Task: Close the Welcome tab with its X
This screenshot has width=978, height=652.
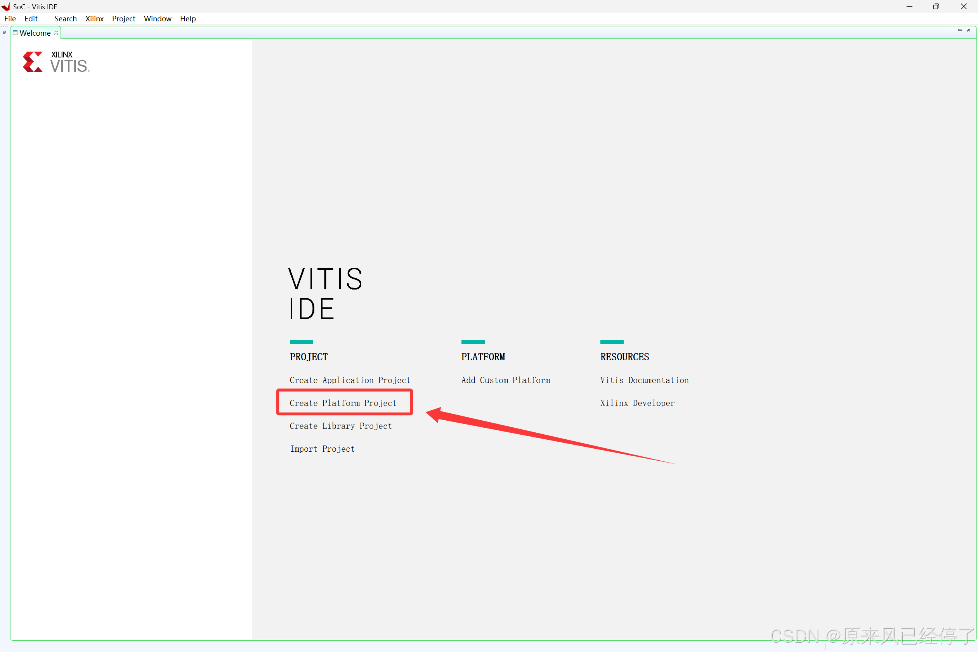Action: [56, 33]
